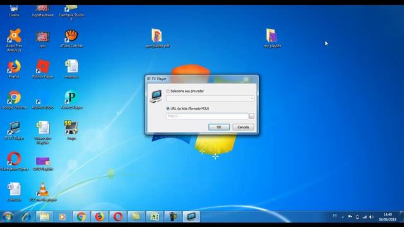Open Windows Media Player taskbar icon

click(62, 217)
